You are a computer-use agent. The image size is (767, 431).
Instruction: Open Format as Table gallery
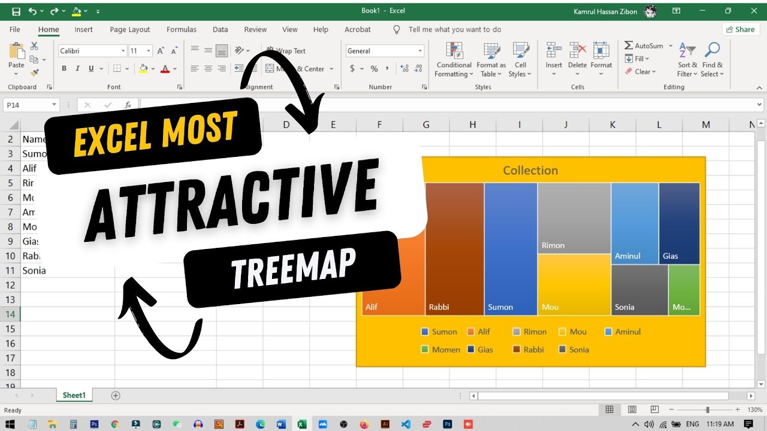click(x=491, y=60)
